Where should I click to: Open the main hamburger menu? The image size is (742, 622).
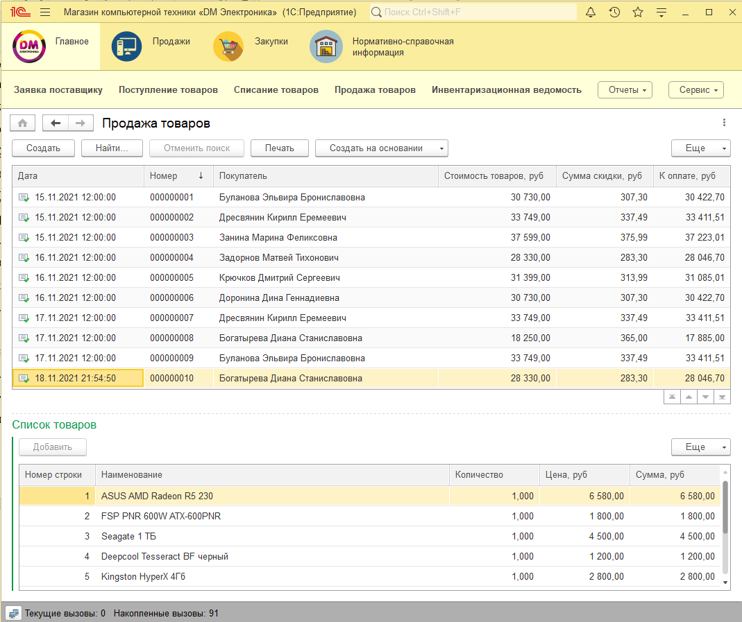click(45, 12)
